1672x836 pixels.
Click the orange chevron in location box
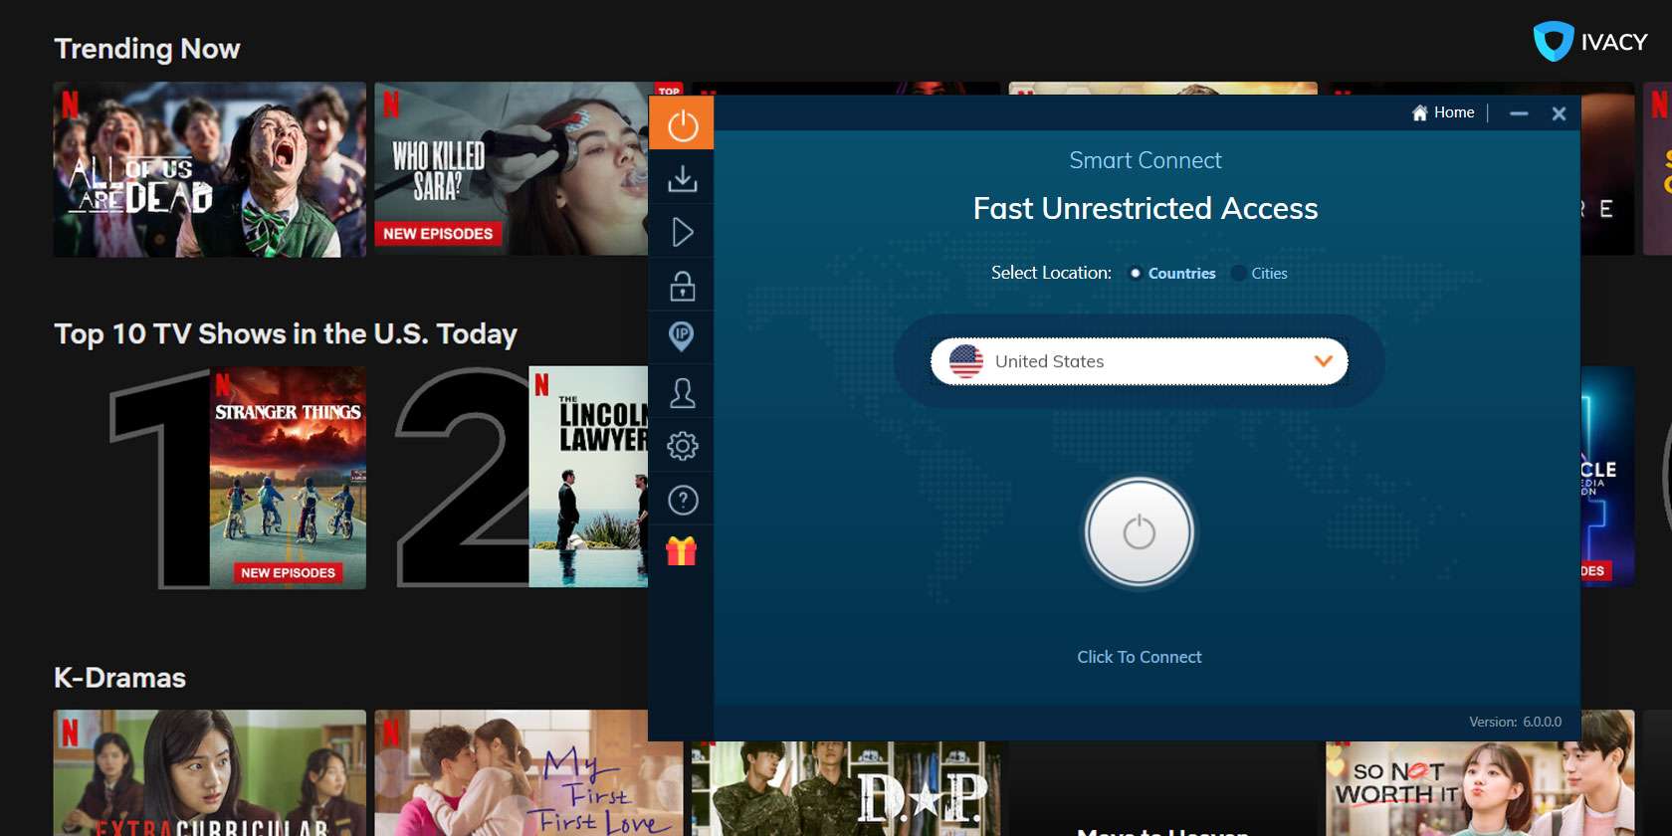point(1323,360)
